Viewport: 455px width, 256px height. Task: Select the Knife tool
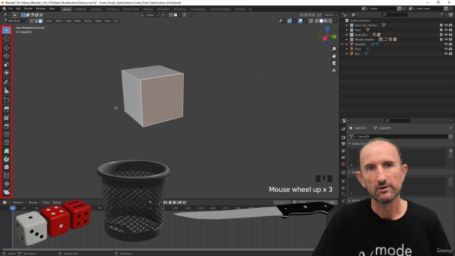pos(6,142)
